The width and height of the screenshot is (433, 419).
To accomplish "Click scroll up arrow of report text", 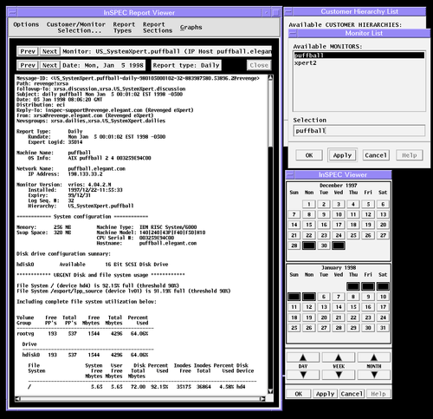I will 270,77.
